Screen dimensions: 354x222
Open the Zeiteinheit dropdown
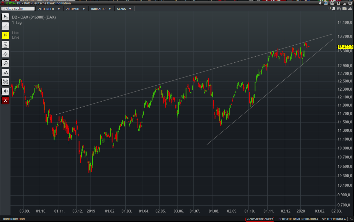pos(49,9)
